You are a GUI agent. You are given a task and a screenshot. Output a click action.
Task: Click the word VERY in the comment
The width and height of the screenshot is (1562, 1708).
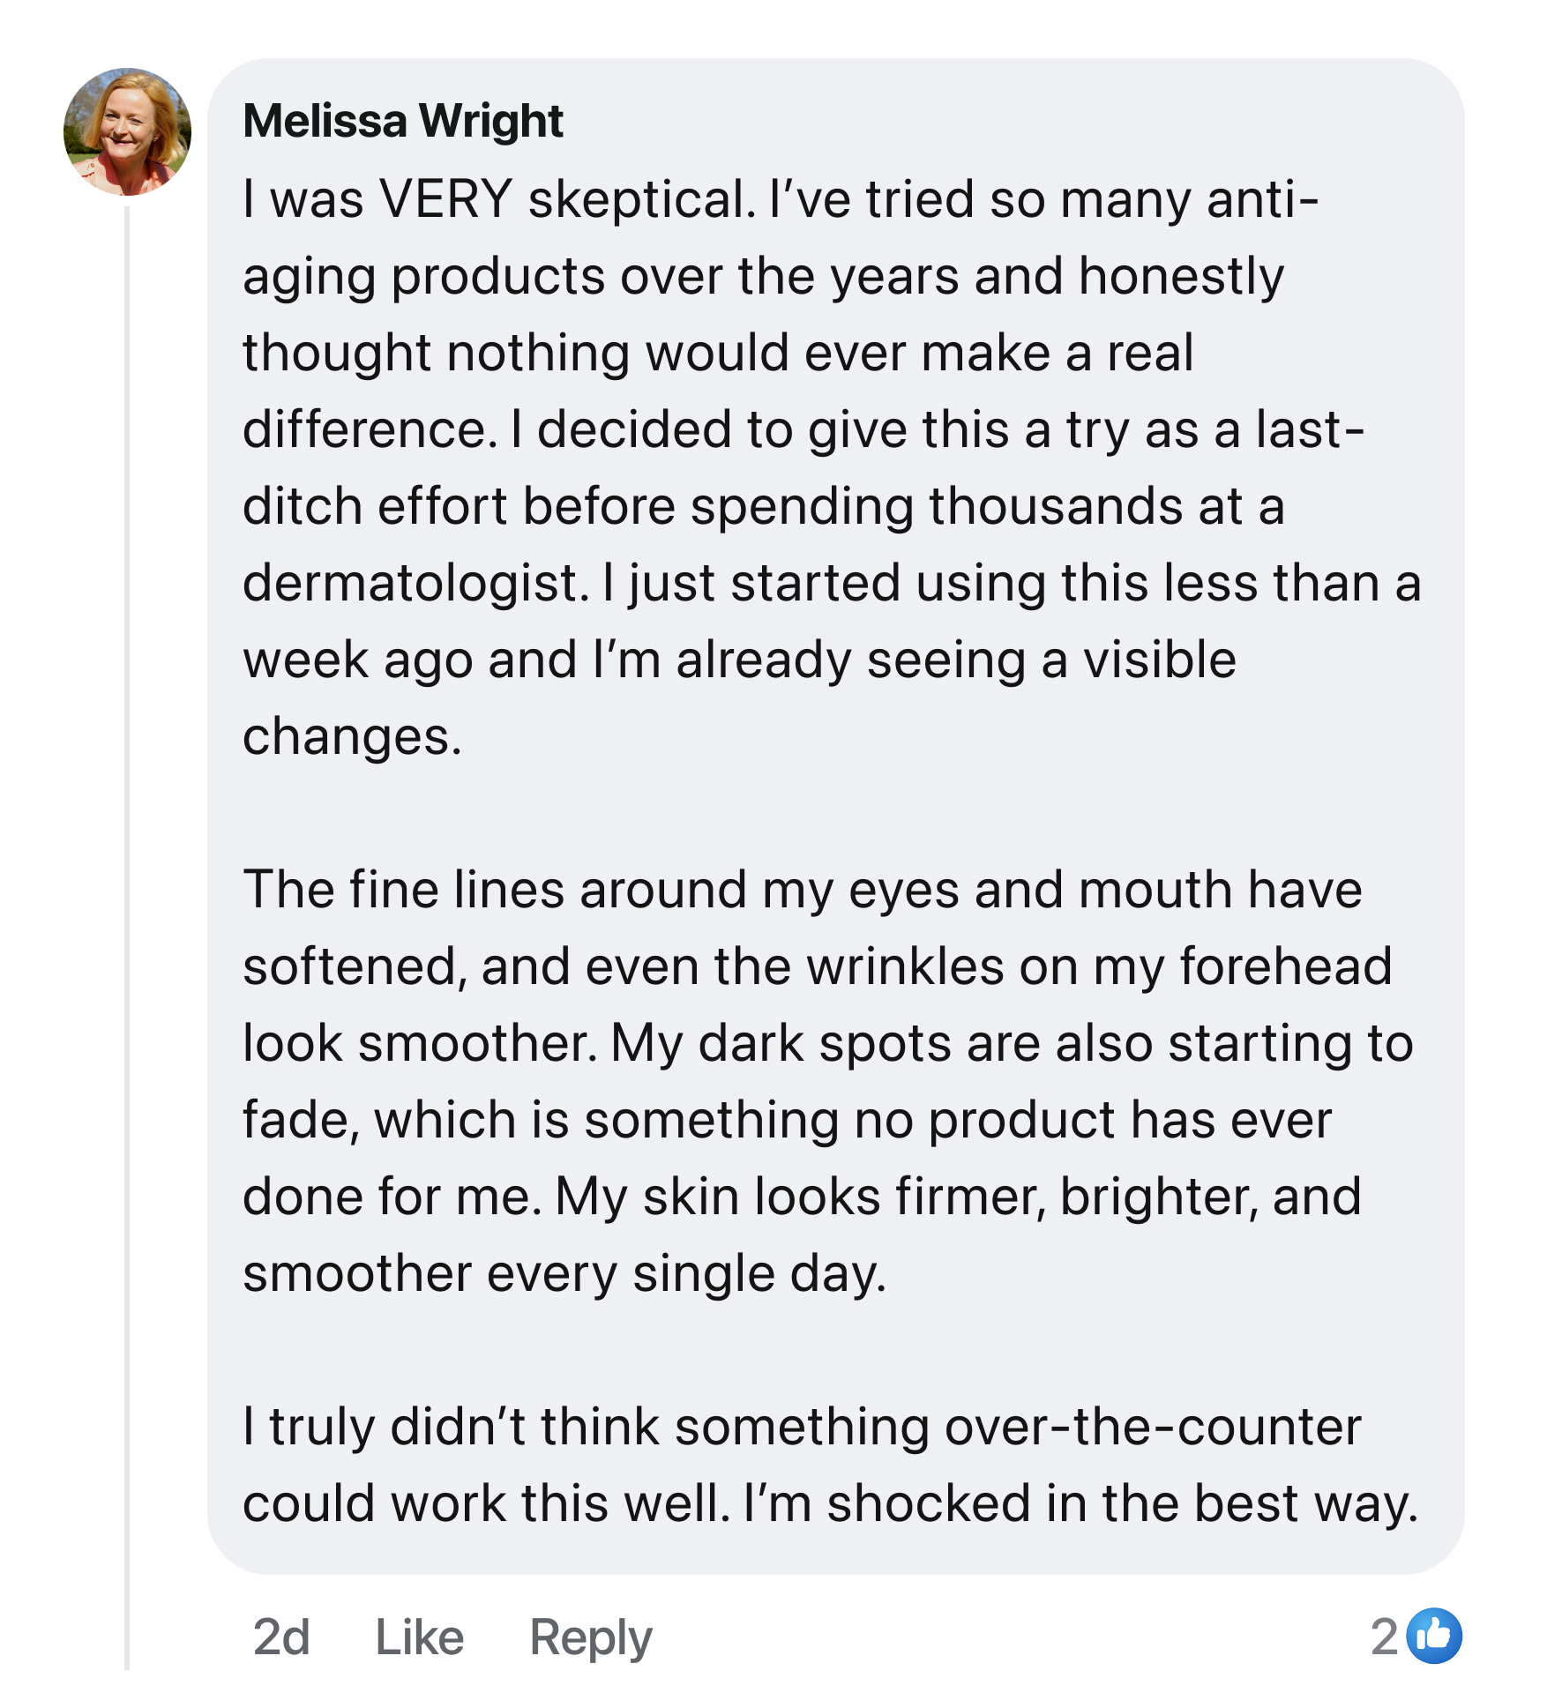(445, 199)
